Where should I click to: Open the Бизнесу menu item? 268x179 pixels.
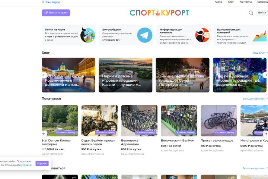[x=262, y=2]
